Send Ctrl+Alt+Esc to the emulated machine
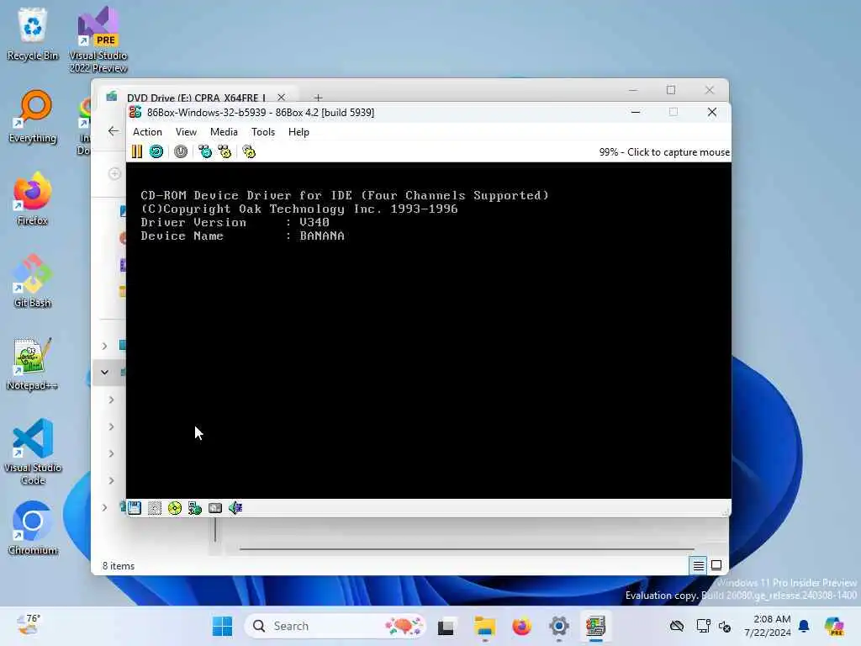The width and height of the screenshot is (861, 646). [224, 151]
